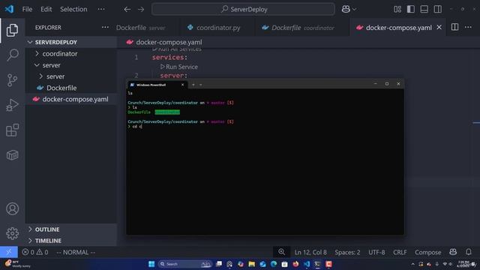This screenshot has height=270, width=480.
Task: Open the notifications bell in status bar
Action: (x=468, y=252)
